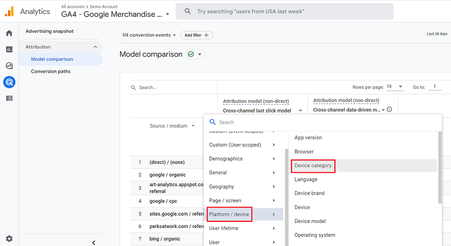Open the Rows per page dropdown
The width and height of the screenshot is (451, 246).
click(x=395, y=87)
